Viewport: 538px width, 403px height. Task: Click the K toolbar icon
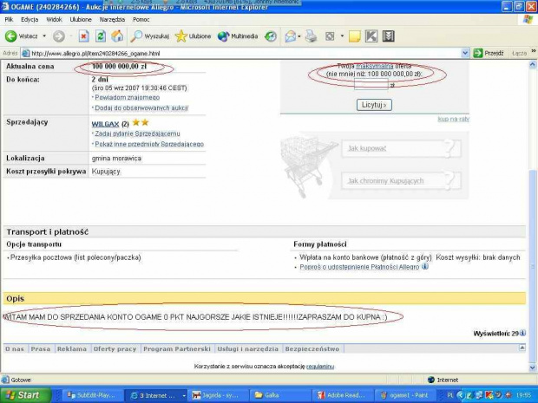[371, 36]
